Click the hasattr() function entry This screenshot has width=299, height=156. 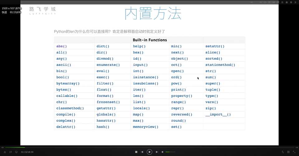[106, 121]
